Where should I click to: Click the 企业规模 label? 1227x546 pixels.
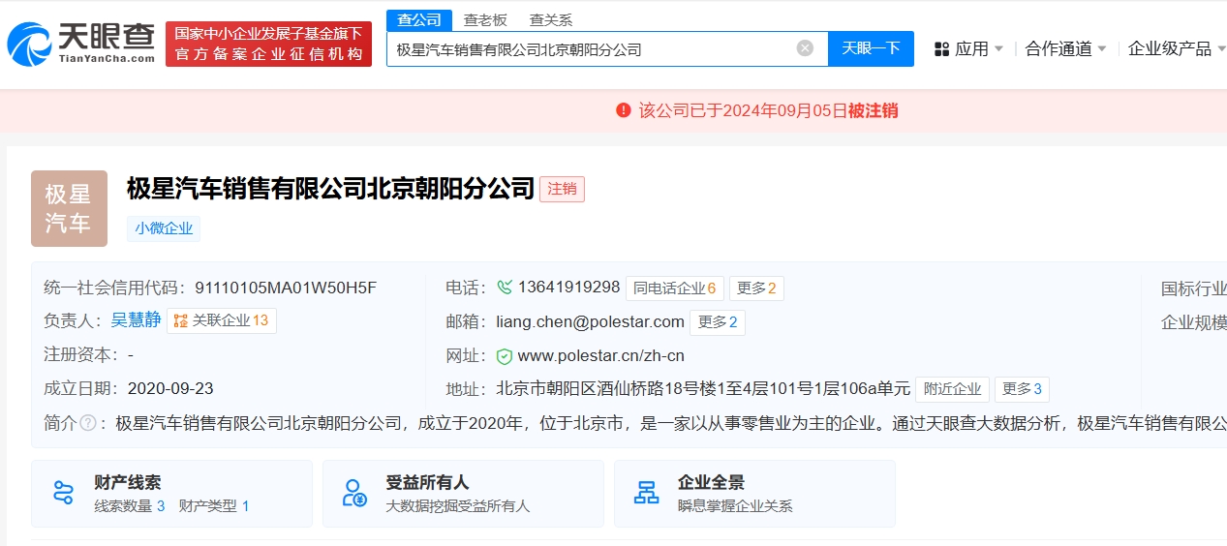click(1193, 322)
